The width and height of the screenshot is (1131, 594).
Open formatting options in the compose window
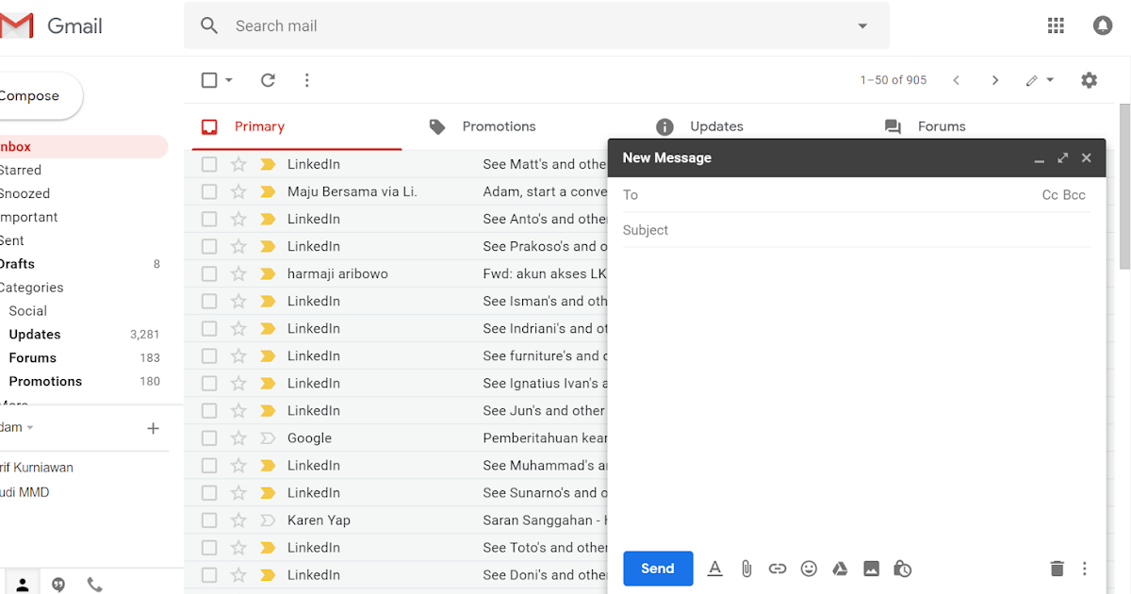coord(714,569)
